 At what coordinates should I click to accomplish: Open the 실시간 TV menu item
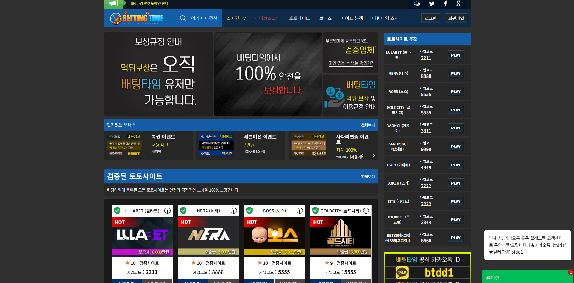coord(236,18)
